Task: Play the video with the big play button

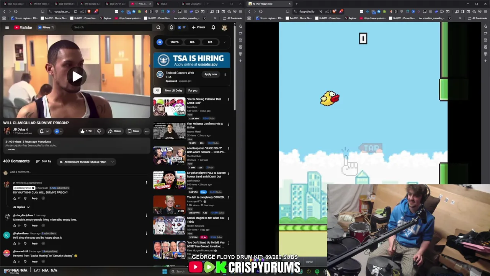Action: pyautogui.click(x=77, y=76)
